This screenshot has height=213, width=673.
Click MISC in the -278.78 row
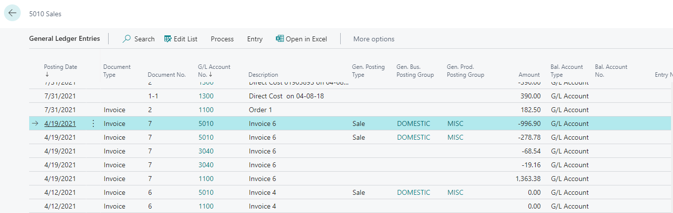(x=456, y=137)
